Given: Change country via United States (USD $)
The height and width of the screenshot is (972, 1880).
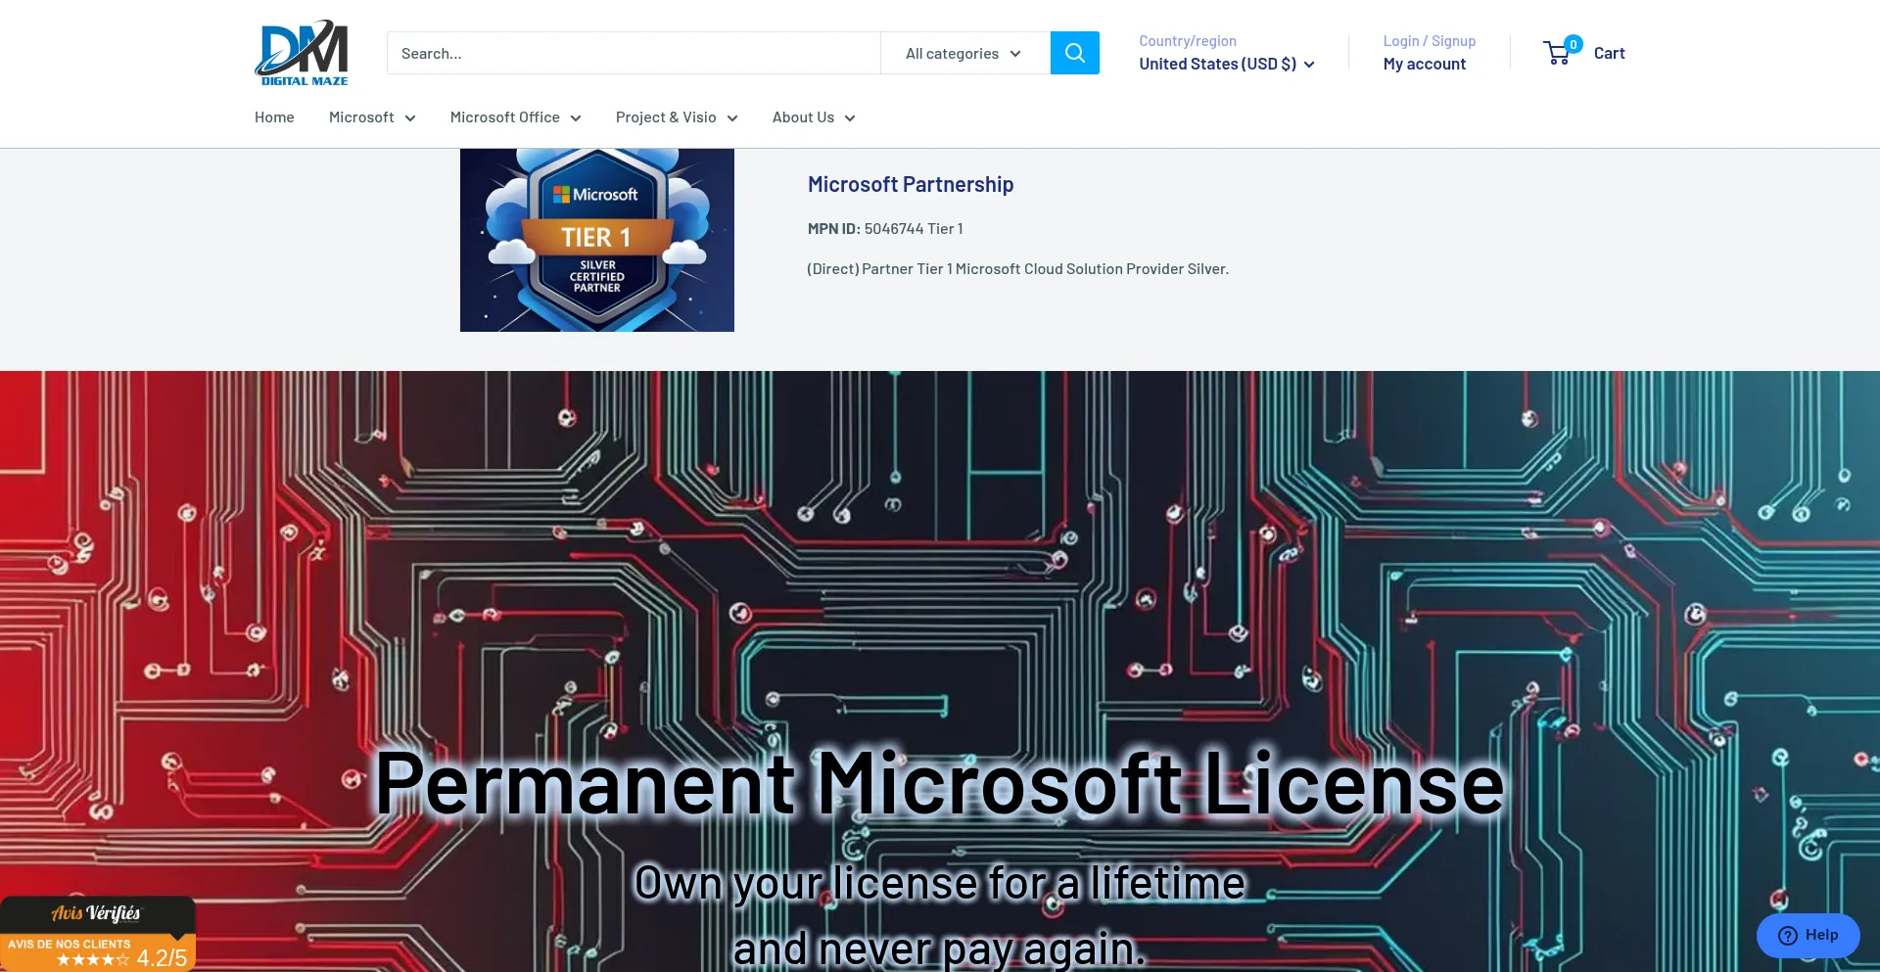Looking at the screenshot, I should tap(1226, 64).
